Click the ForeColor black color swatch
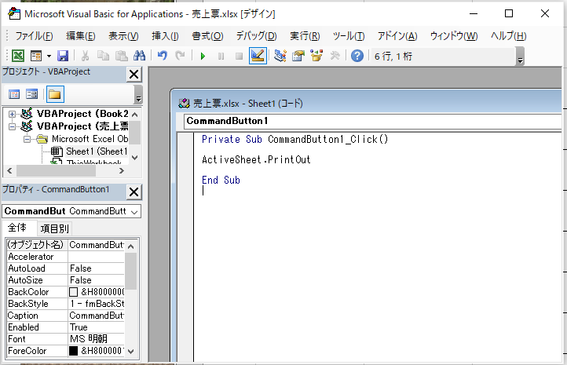The image size is (567, 365). [73, 351]
